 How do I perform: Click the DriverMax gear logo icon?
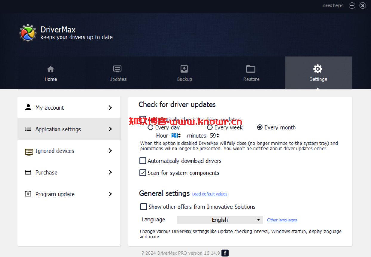click(x=28, y=33)
